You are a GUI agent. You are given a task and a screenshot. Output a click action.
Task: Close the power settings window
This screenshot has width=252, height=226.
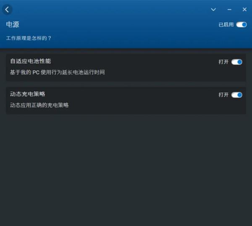point(244,10)
